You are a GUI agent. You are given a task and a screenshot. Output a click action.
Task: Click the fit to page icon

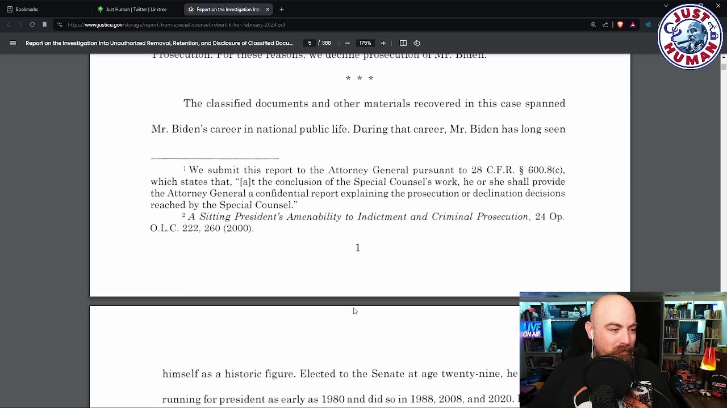pyautogui.click(x=403, y=43)
